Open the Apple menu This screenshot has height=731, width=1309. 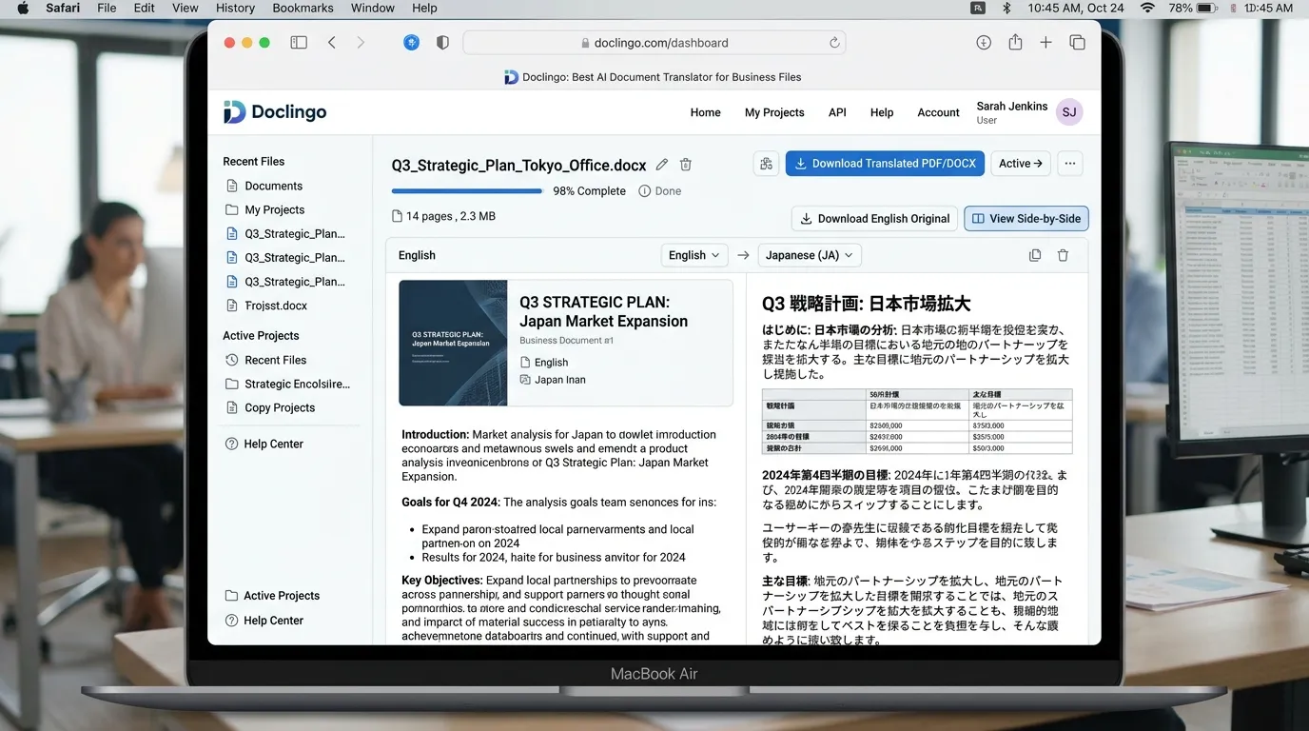[x=23, y=8]
